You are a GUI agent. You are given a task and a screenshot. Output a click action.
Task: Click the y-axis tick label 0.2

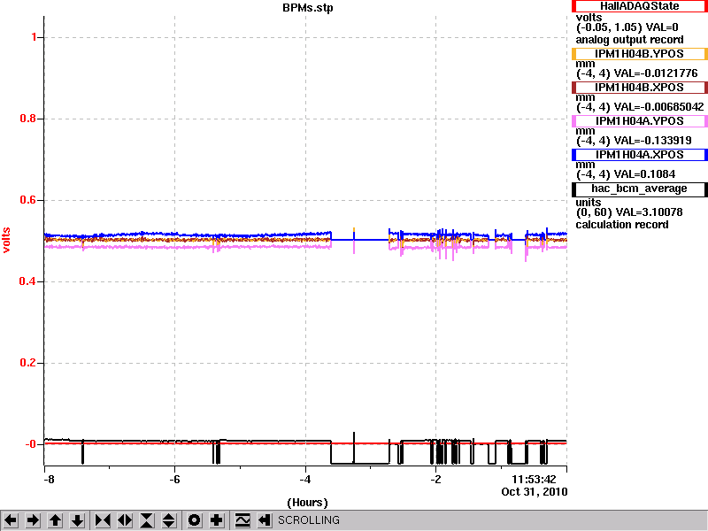(x=28, y=363)
